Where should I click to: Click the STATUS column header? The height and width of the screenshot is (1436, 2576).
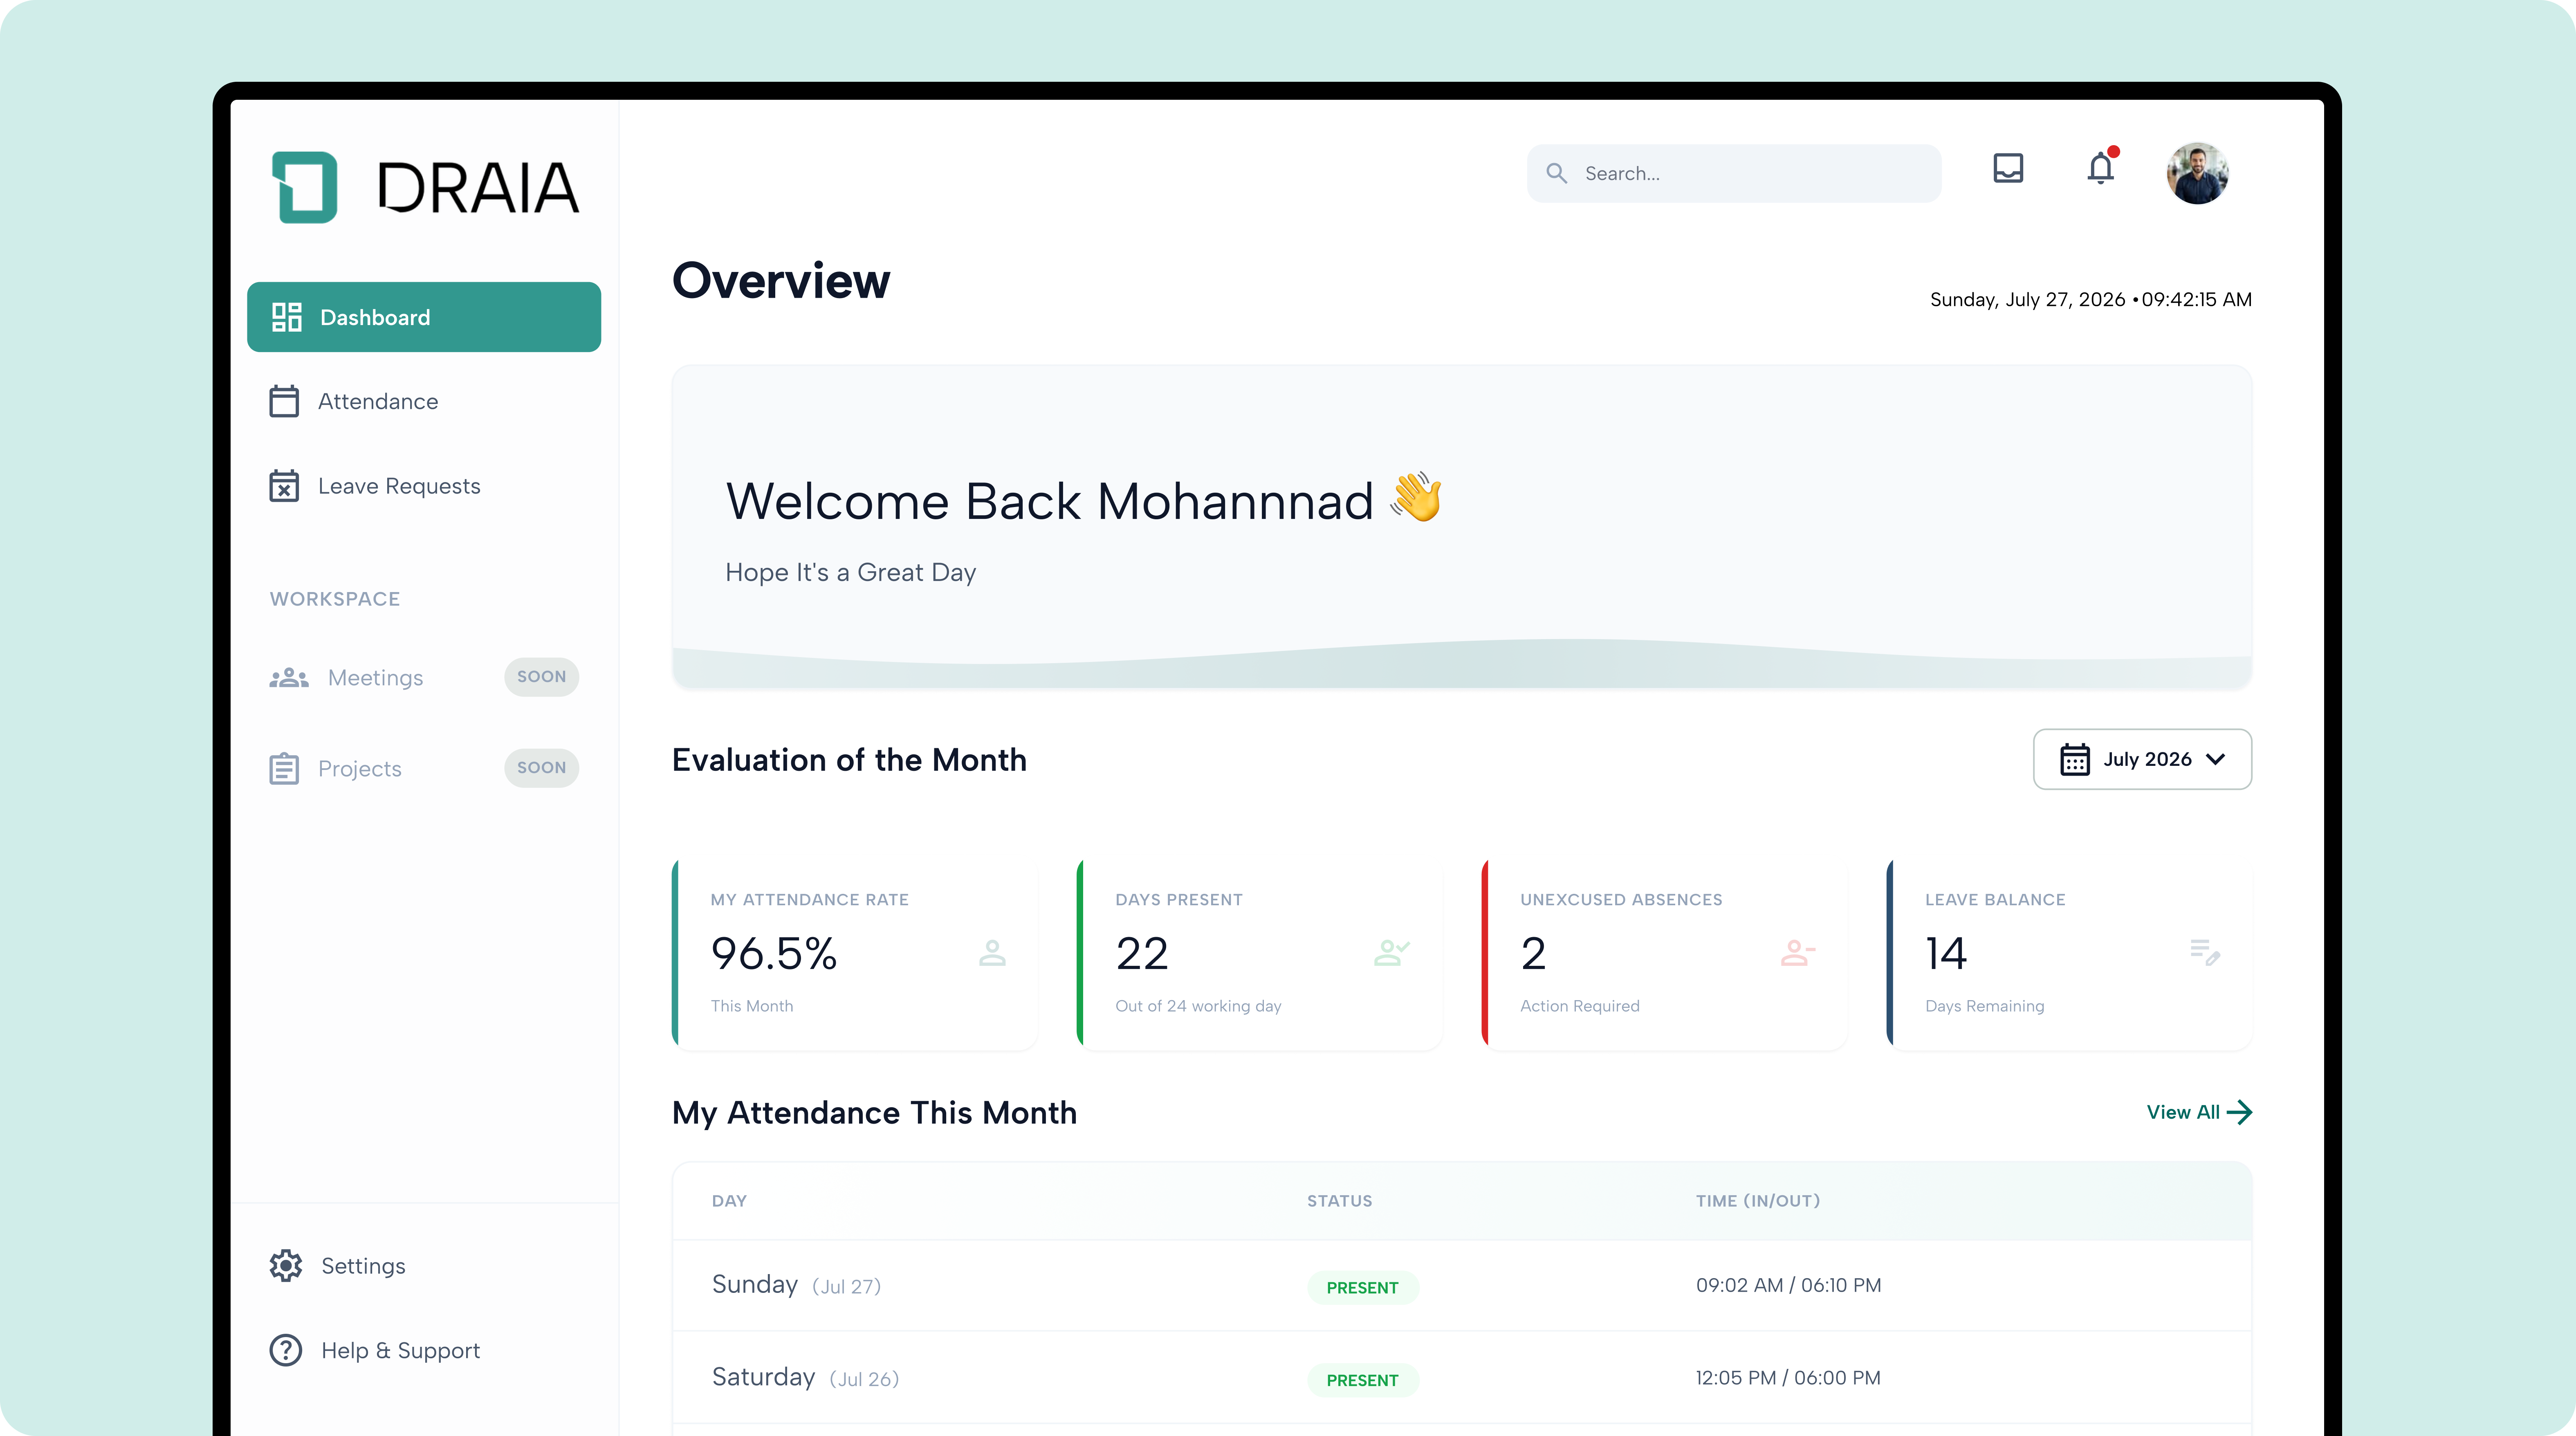1339,1201
